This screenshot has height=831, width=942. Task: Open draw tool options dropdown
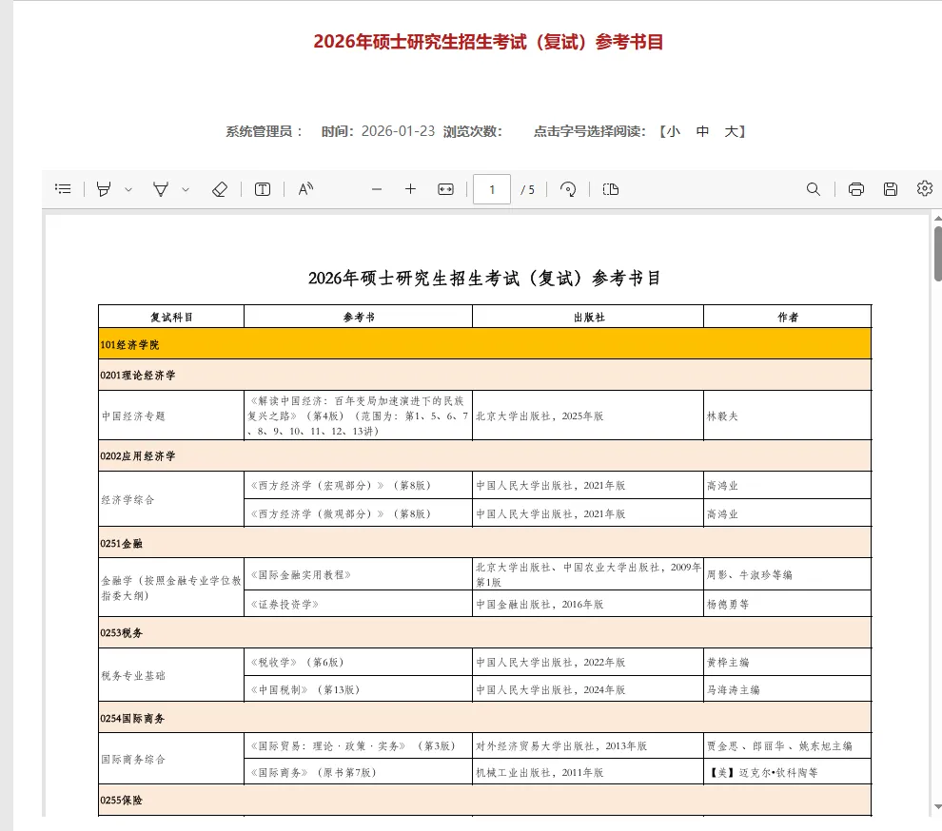pyautogui.click(x=186, y=190)
